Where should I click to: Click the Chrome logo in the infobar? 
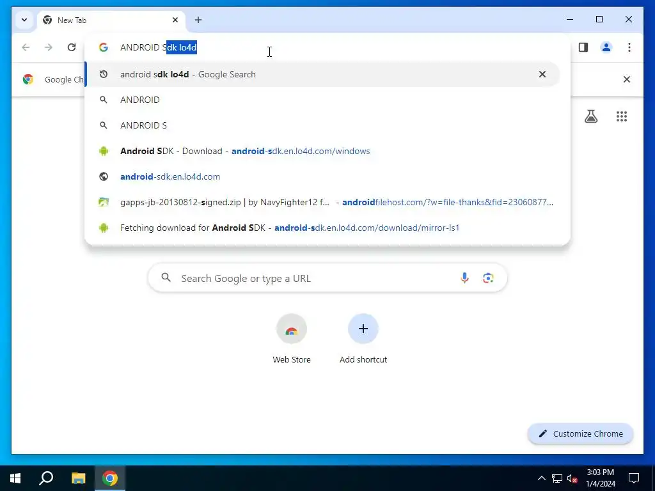[28, 79]
